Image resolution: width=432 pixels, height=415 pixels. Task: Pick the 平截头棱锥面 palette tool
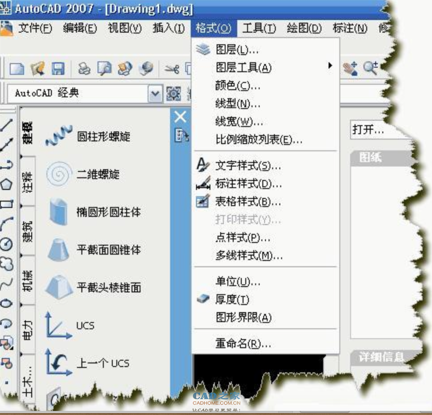(93, 288)
